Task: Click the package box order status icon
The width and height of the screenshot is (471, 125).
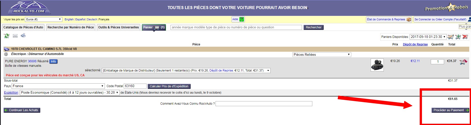Action: [409, 19]
